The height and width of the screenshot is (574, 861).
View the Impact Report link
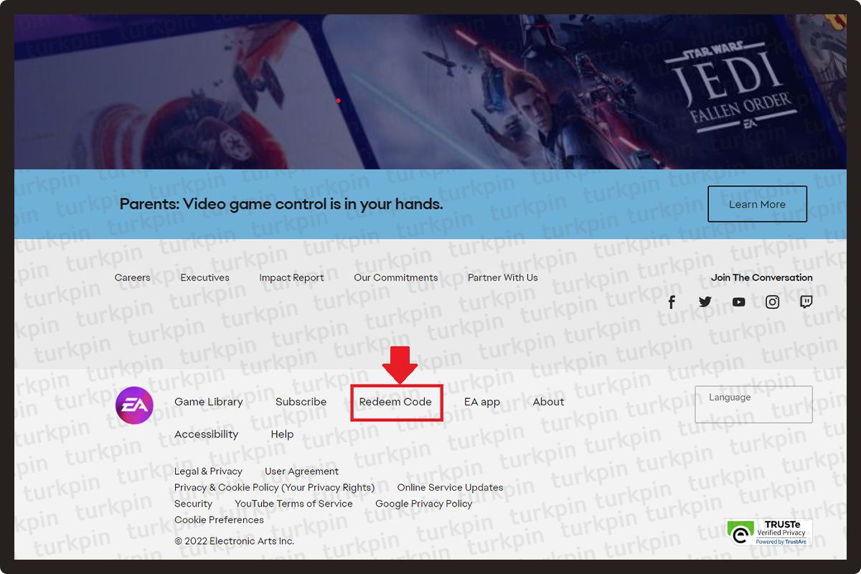point(291,278)
